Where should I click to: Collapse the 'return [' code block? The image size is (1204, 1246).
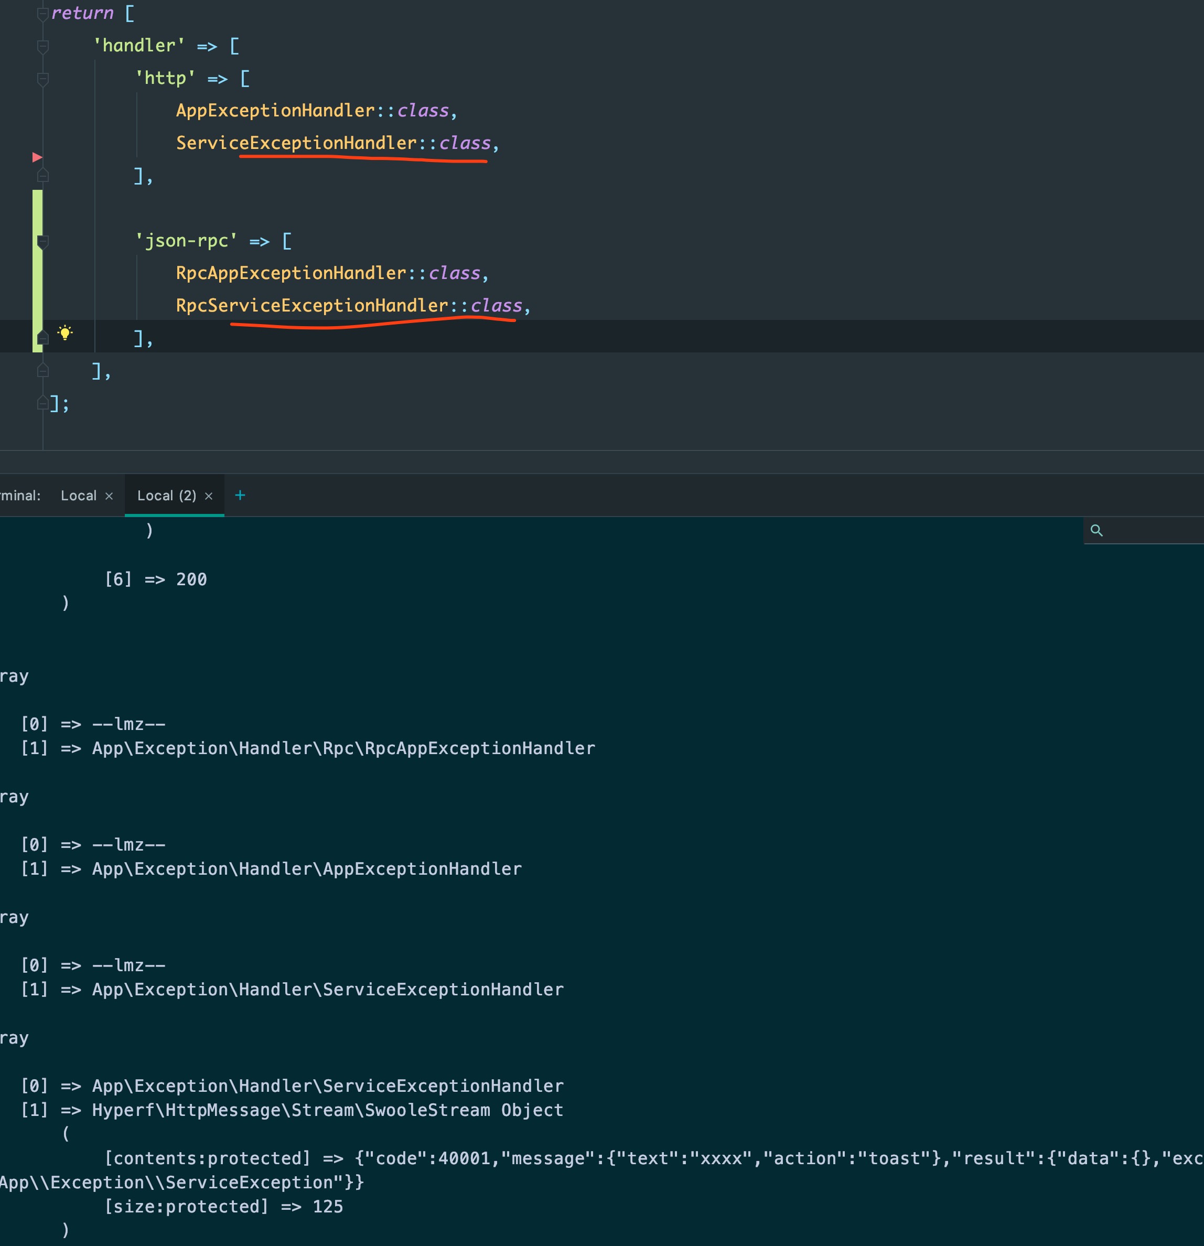42,13
